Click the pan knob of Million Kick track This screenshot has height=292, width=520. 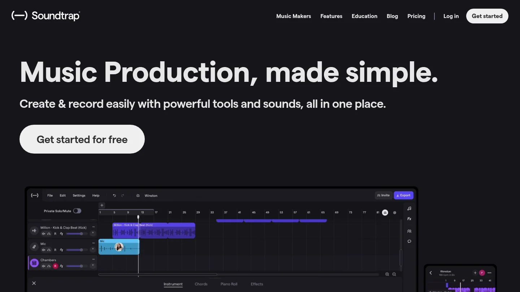[93, 233]
